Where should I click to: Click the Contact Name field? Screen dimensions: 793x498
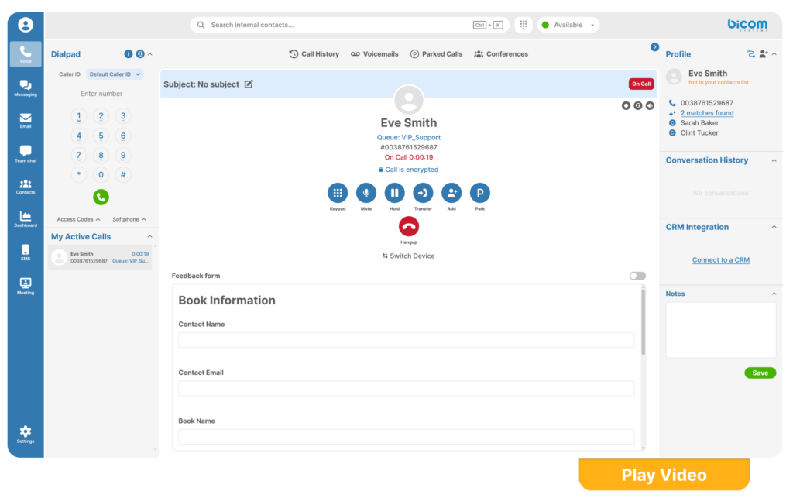[x=406, y=340]
